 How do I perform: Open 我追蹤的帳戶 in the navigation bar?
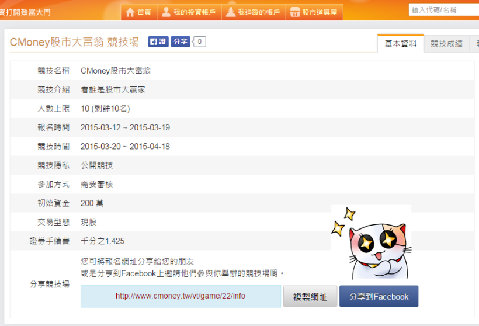point(254,12)
